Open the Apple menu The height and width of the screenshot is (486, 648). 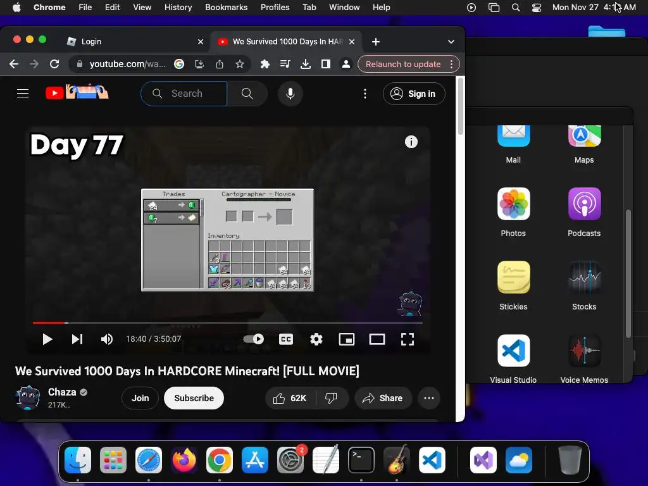16,8
